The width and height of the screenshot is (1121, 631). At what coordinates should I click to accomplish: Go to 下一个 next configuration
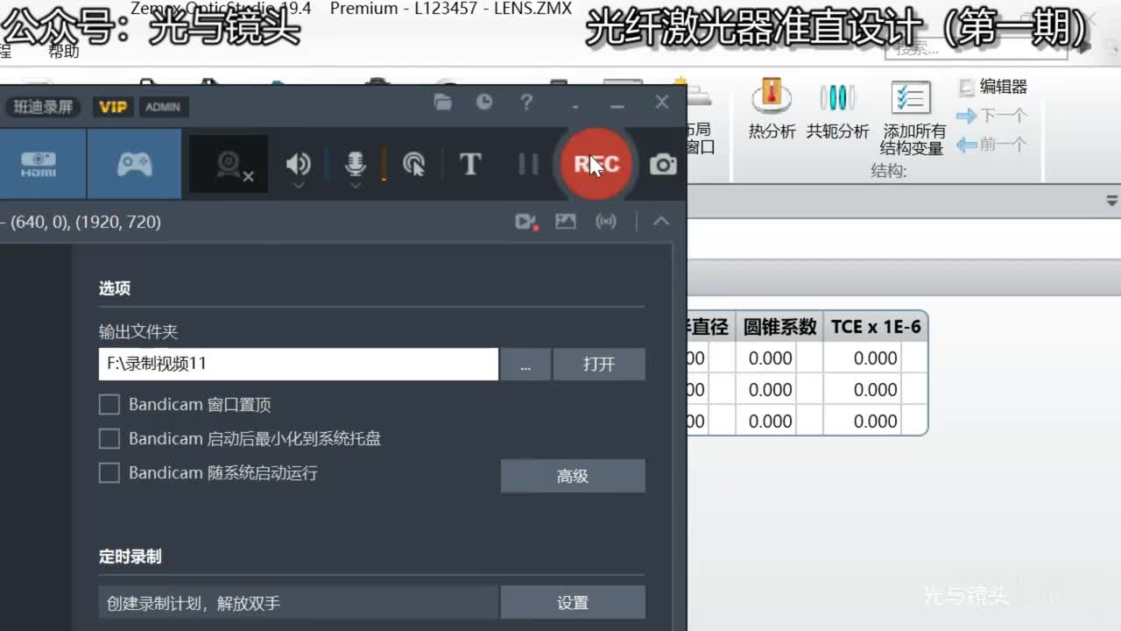[991, 116]
